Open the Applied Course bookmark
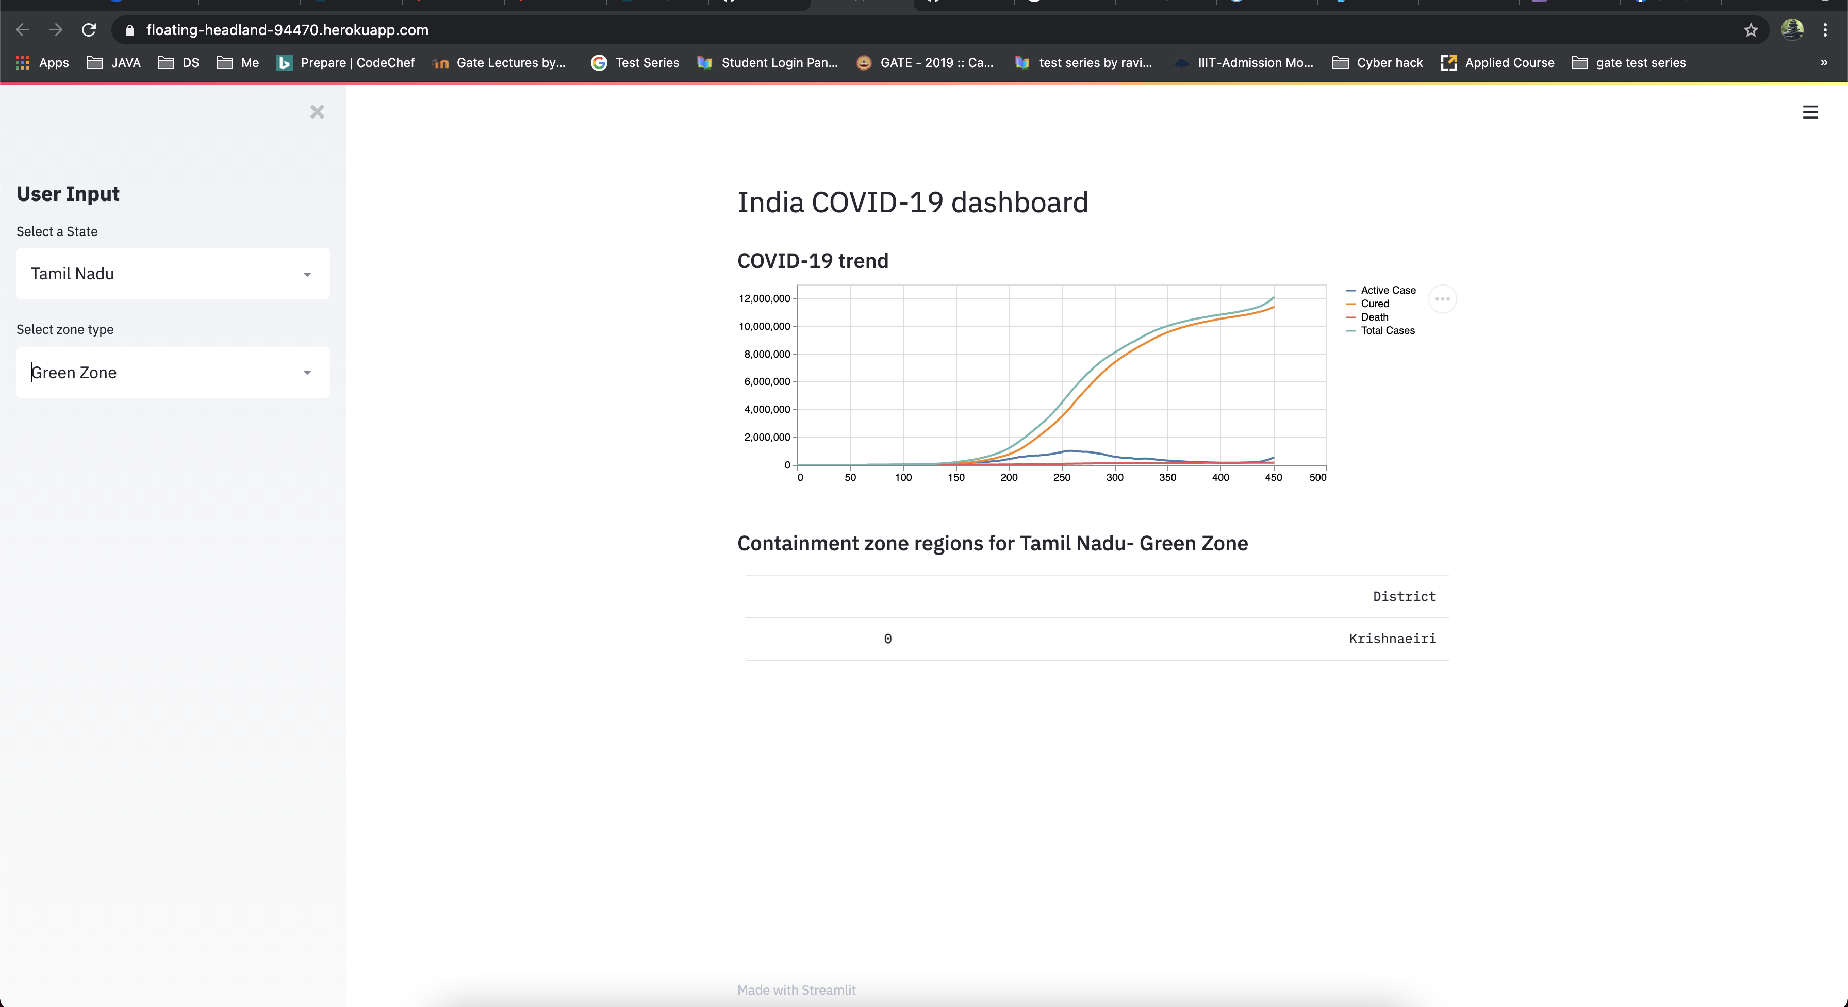The width and height of the screenshot is (1848, 1007). (x=1497, y=63)
